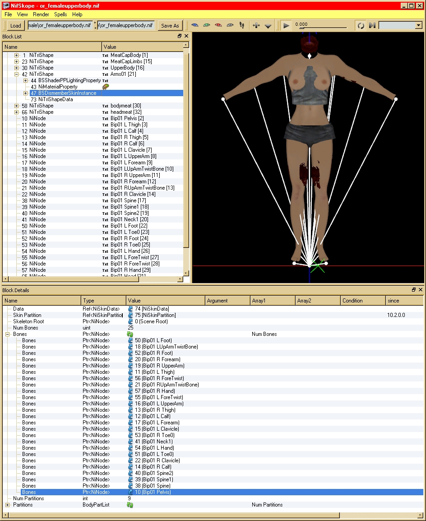This screenshot has height=521, width=426.
Task: Click the footsteps walk-mode icon in toolbar
Action: point(242,25)
